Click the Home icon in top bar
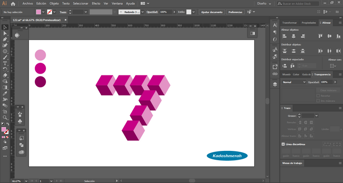343x183 pixels. tap(13, 4)
